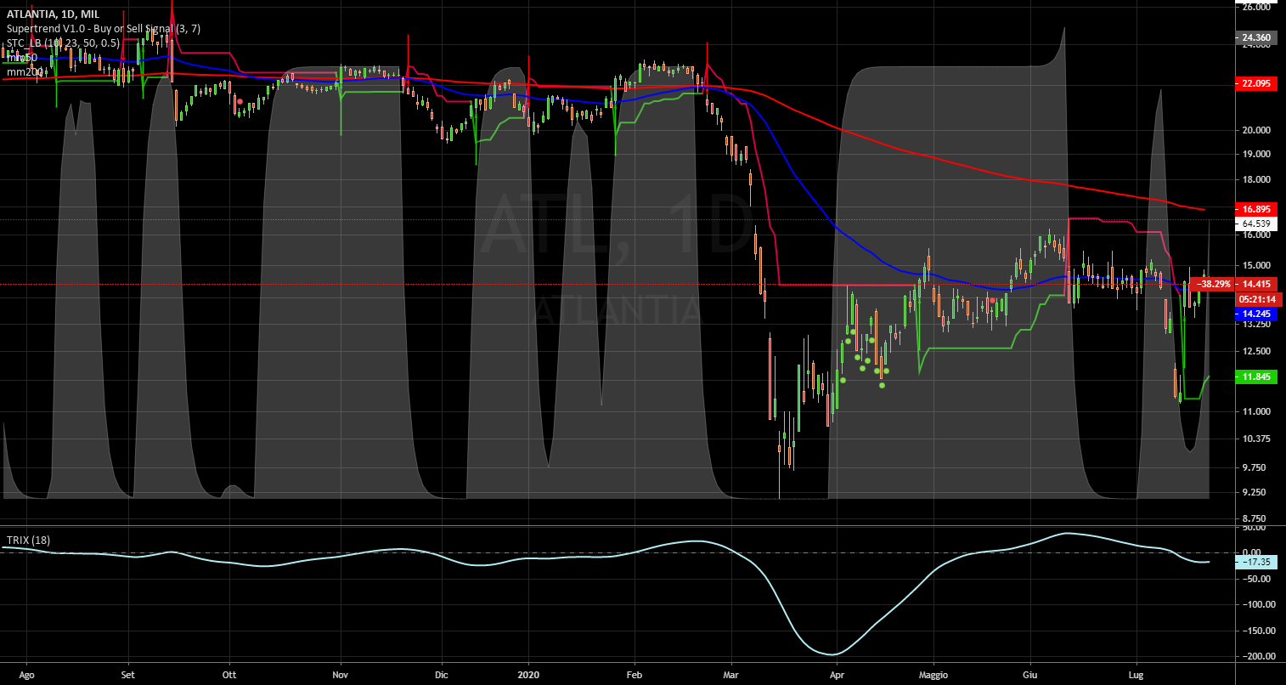
Task: Click the 12.500 price axis value
Action: click(1256, 351)
